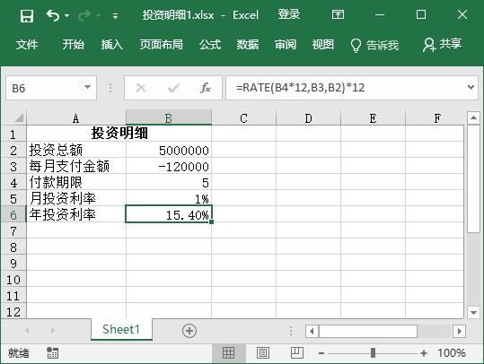484x364 pixels.
Task: Select cell with value -120000
Action: coord(169,166)
